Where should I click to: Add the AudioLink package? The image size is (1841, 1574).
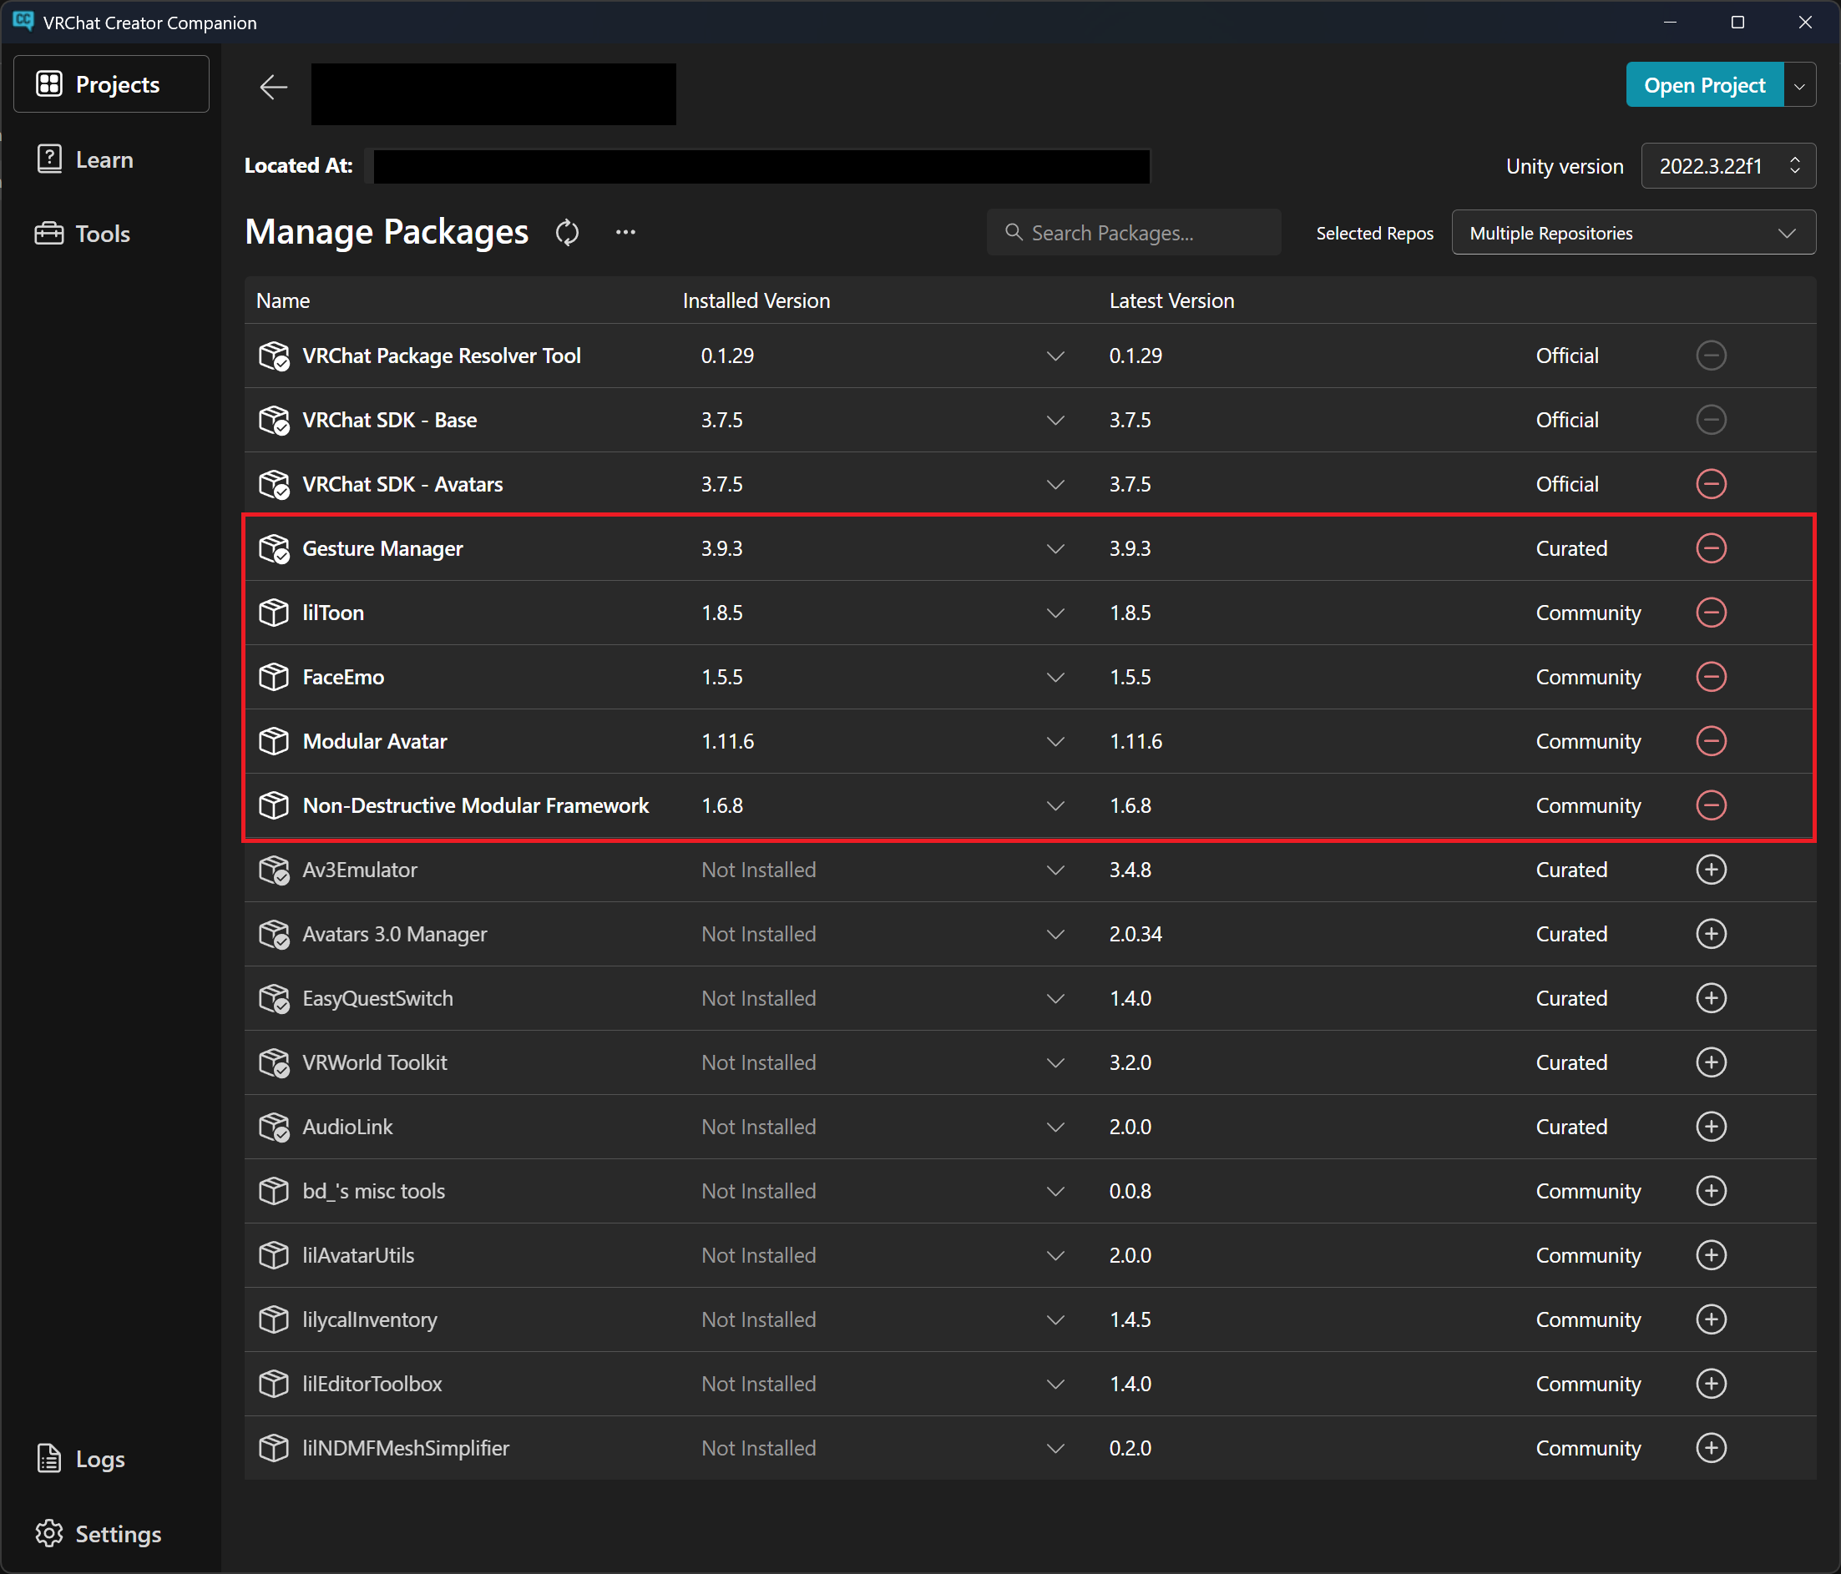[x=1711, y=1127]
